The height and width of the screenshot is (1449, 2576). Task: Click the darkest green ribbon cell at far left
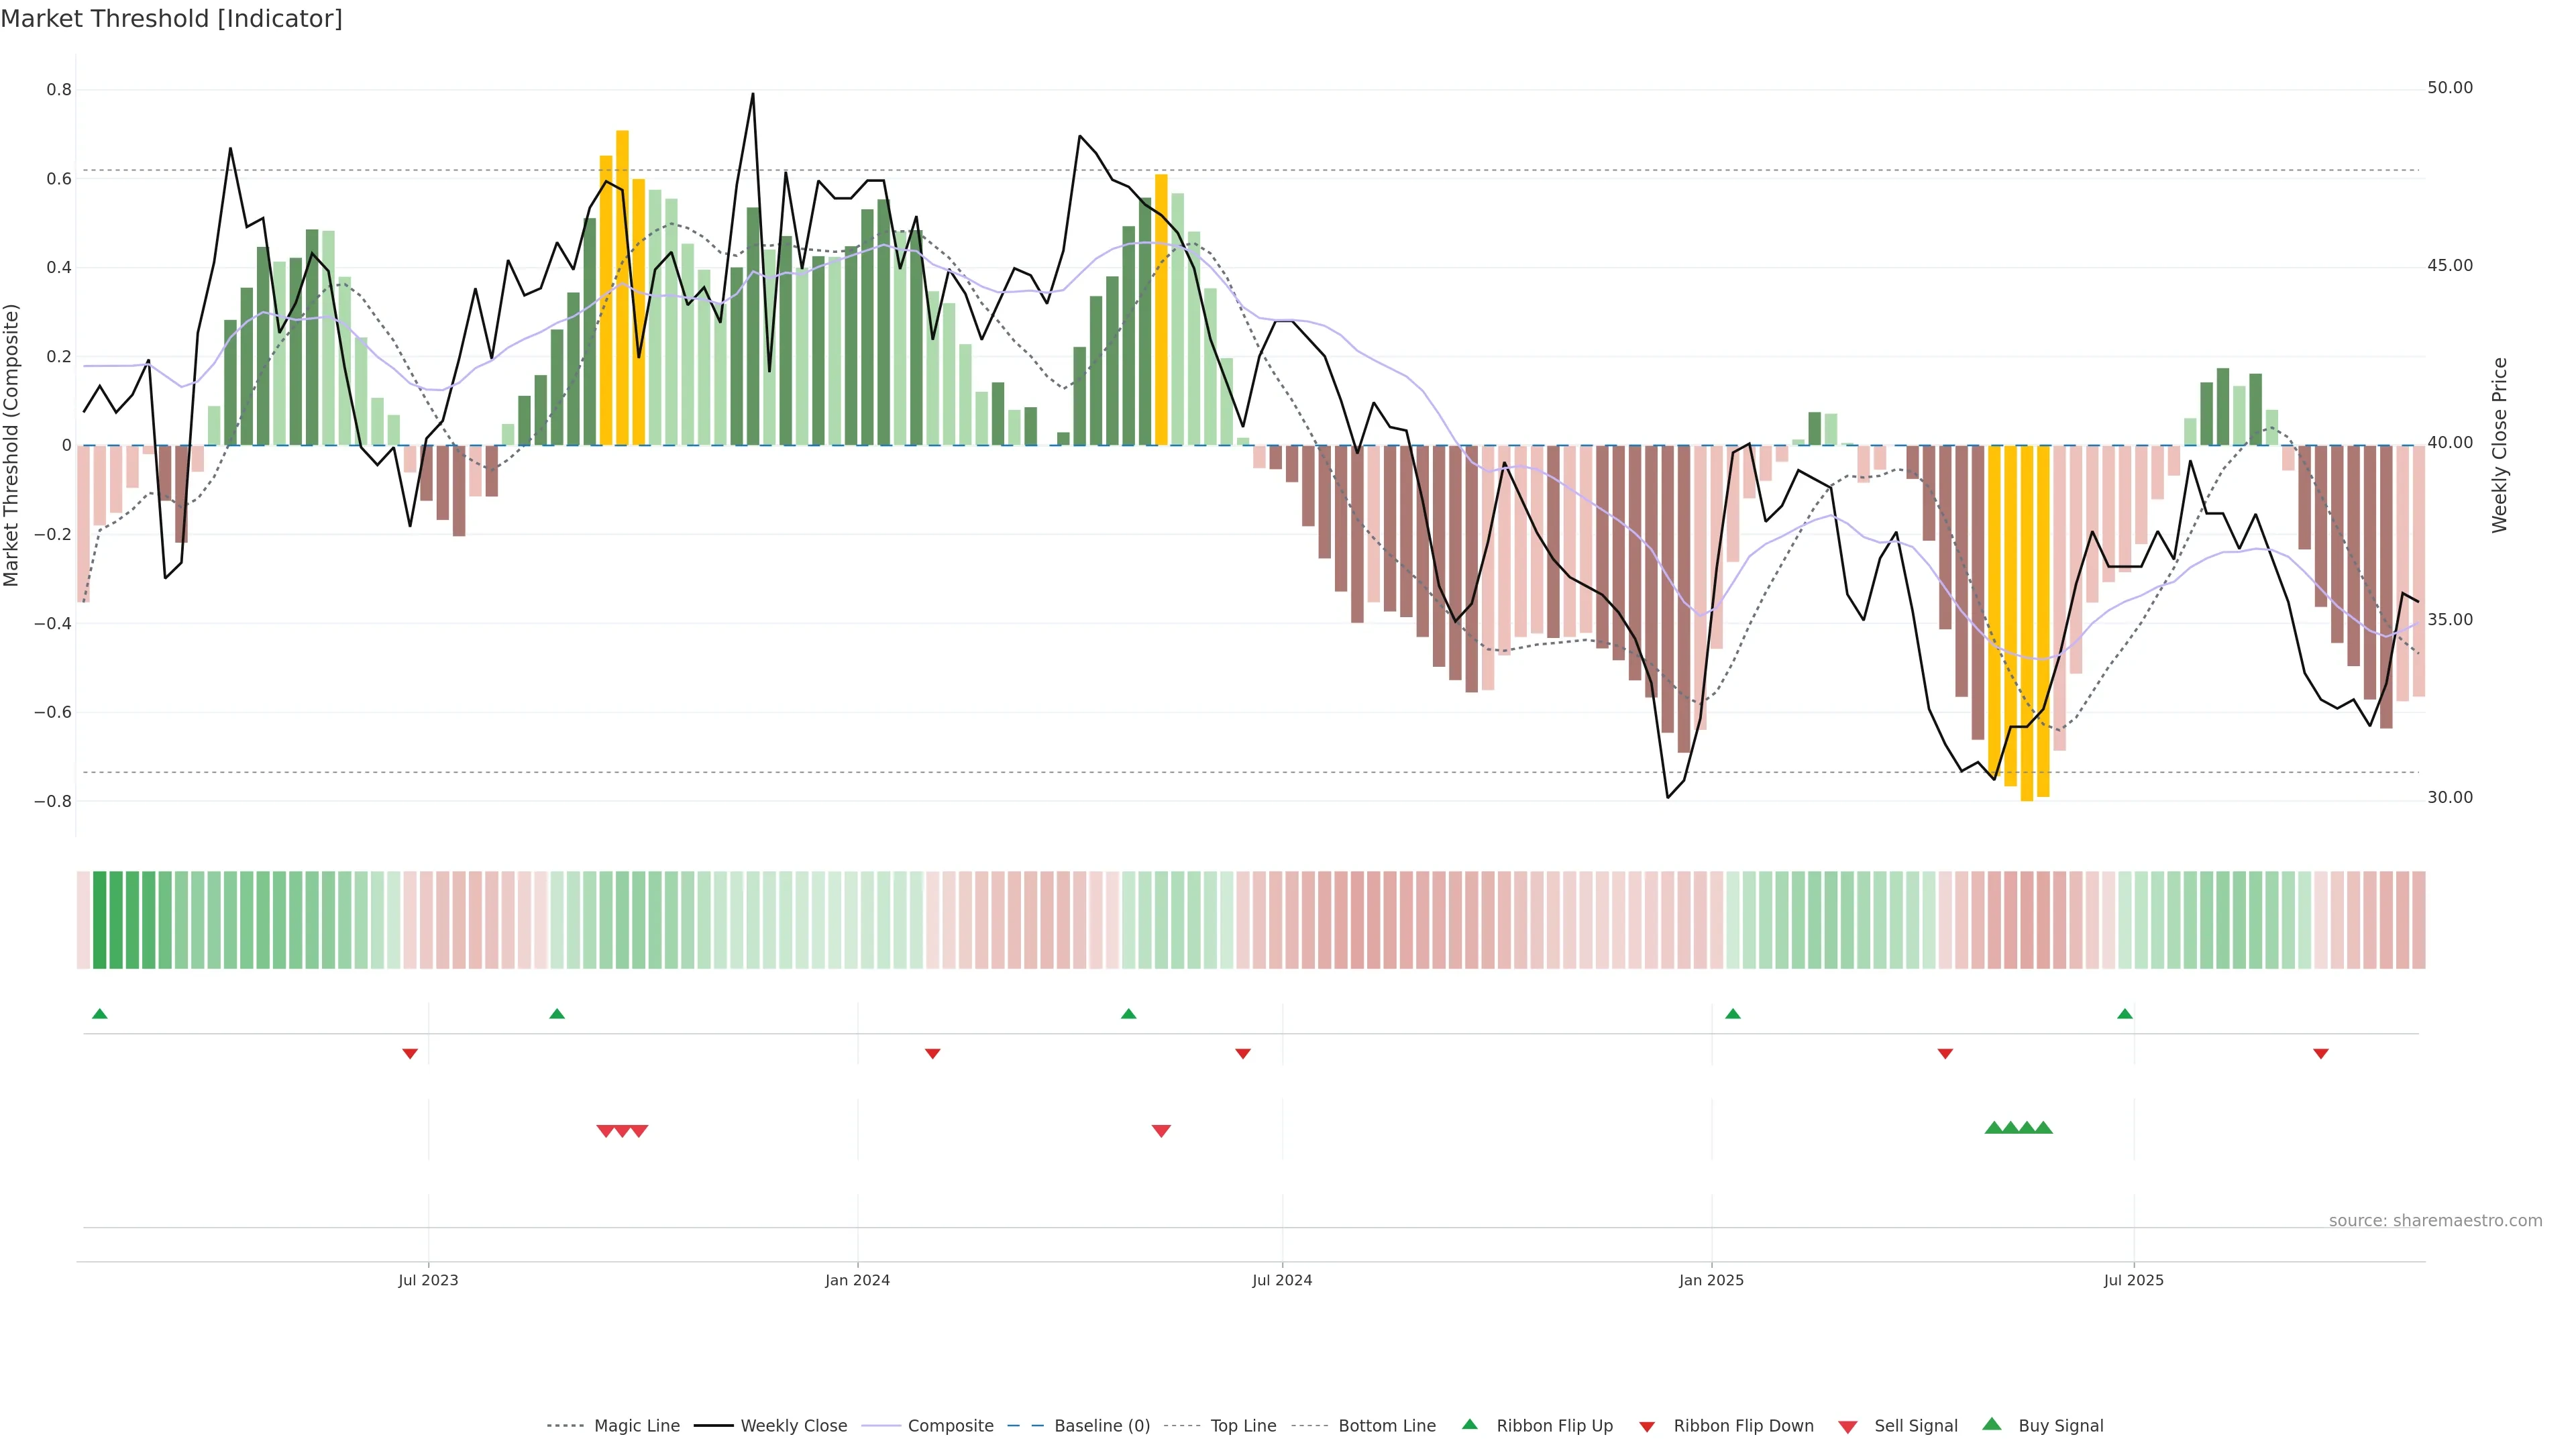click(x=99, y=919)
